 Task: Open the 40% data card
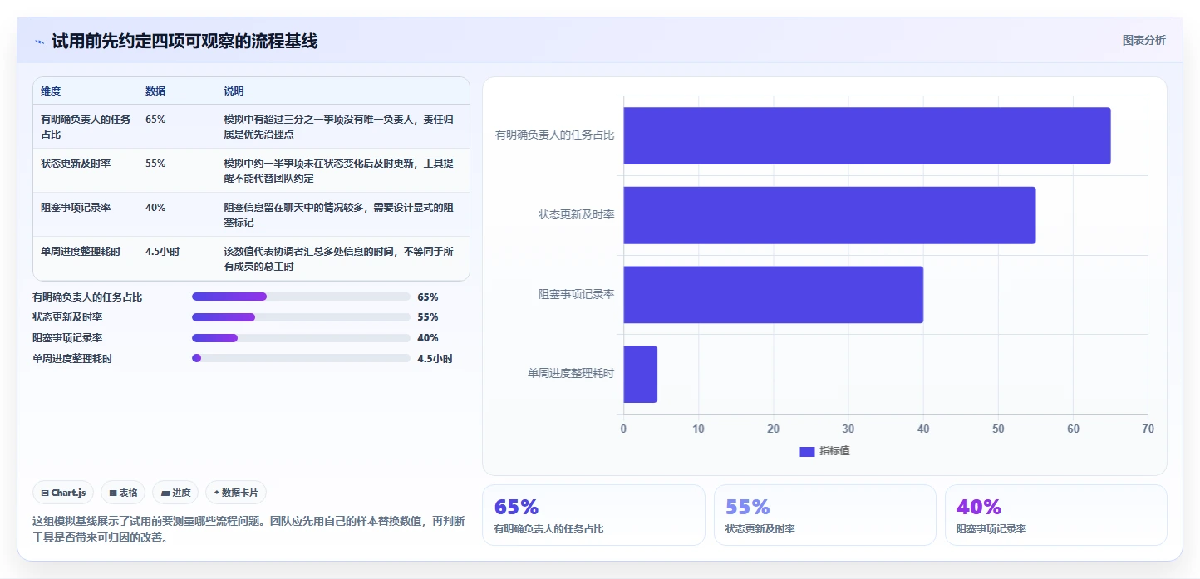1056,515
